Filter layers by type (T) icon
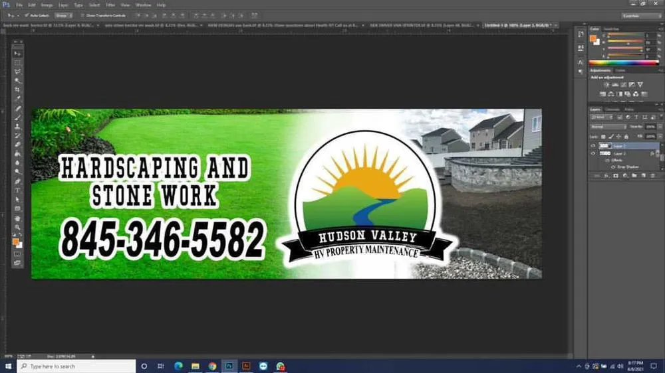 (x=636, y=117)
